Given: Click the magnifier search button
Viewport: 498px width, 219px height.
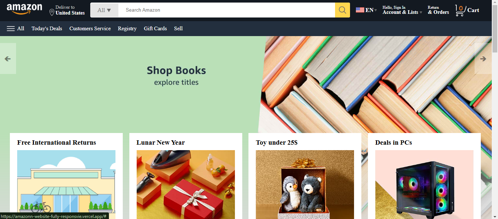Looking at the screenshot, I should [342, 10].
